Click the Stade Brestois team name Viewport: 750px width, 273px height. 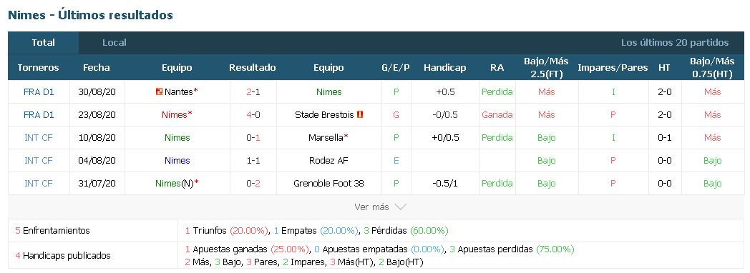(324, 114)
